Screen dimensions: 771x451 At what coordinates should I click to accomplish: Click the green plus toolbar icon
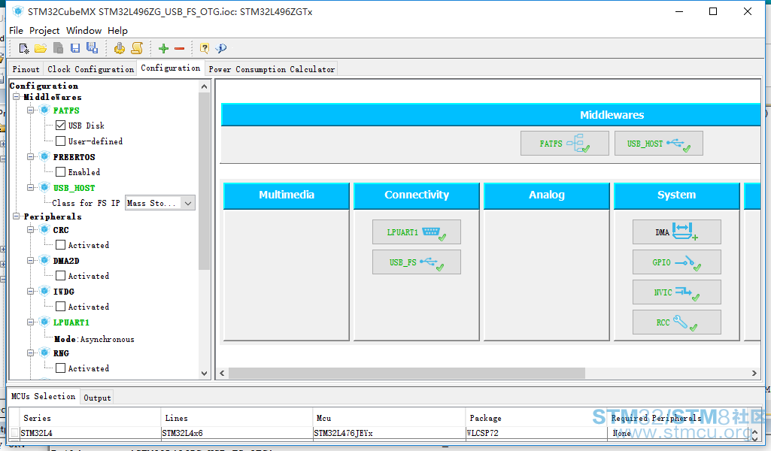click(x=164, y=48)
